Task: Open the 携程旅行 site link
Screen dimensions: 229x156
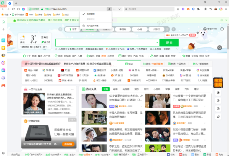Action: [x=100, y=70]
